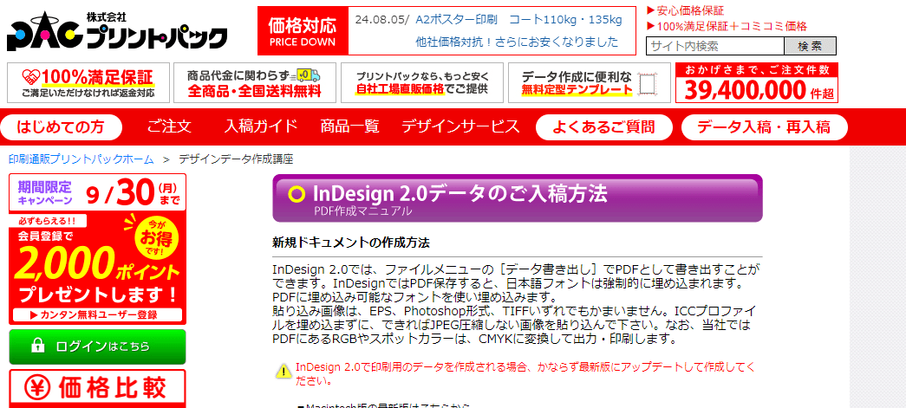Image resolution: width=906 pixels, height=408 pixels.
Task: Open the 期間限定キャンペーン 2,000ポイント banner
Action: (x=98, y=248)
